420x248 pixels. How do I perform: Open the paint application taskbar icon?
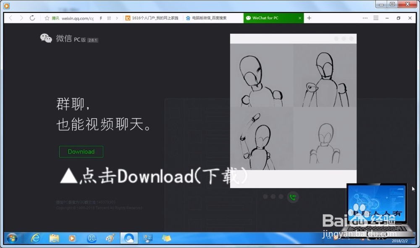[x=109, y=238]
